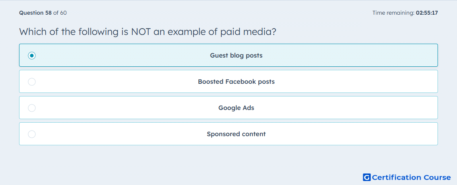Screen dimensions: 457x185
Task: Select the Guest blog posts radio button
Action: [32, 55]
